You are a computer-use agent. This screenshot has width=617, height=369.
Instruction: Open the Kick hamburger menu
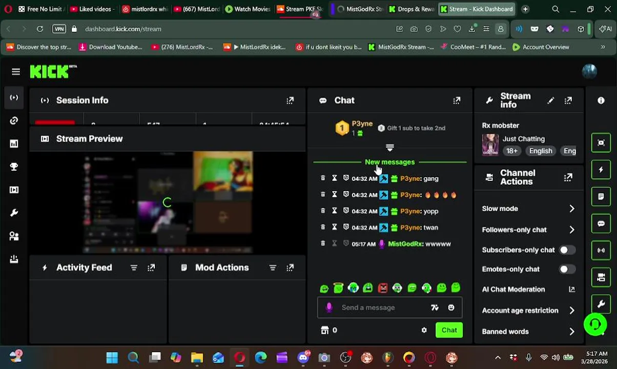(x=16, y=72)
